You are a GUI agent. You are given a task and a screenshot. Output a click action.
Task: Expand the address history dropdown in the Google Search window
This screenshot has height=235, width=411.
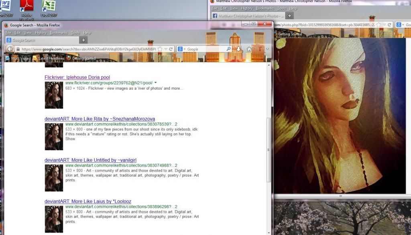(x=166, y=49)
